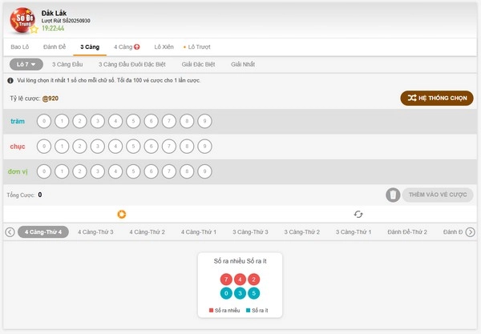
Task: Click teal cold number 3 ball
Action: pyautogui.click(x=240, y=292)
